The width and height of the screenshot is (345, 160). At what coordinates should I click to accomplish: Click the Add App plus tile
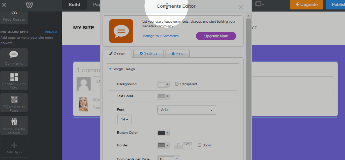[14, 148]
